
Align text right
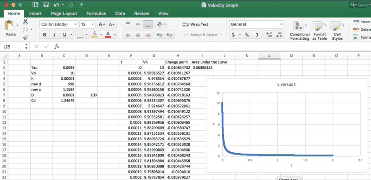point(147,35)
